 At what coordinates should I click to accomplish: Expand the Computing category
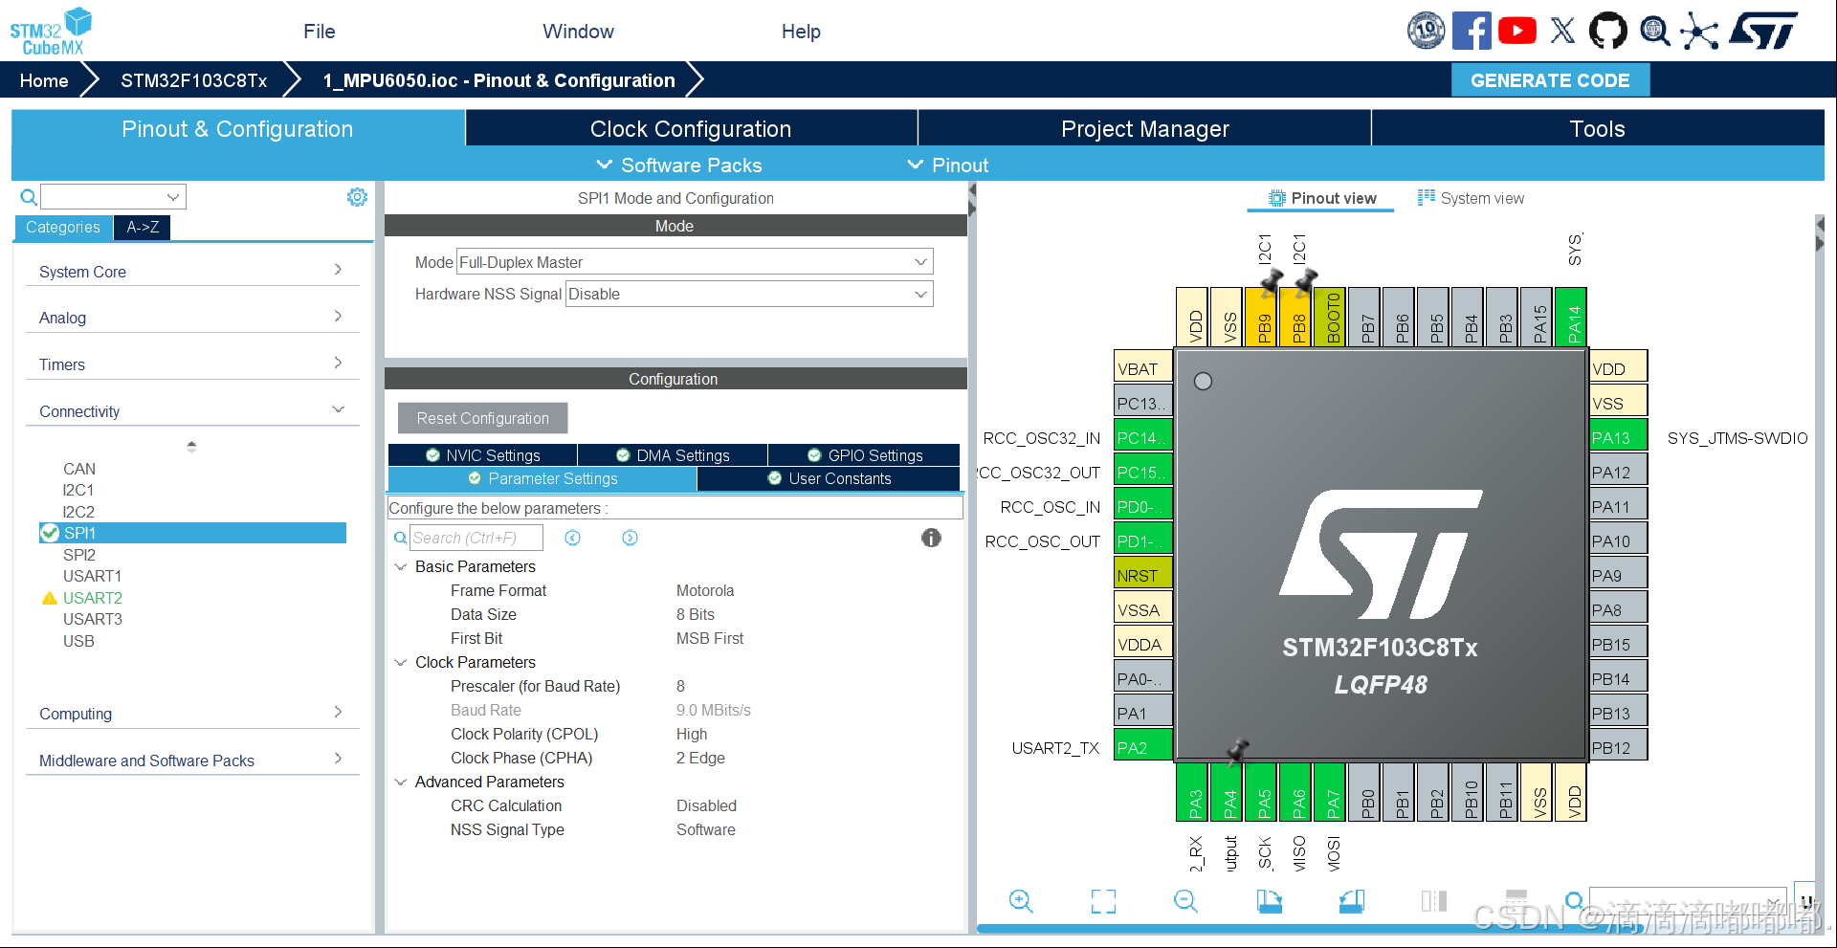191,714
